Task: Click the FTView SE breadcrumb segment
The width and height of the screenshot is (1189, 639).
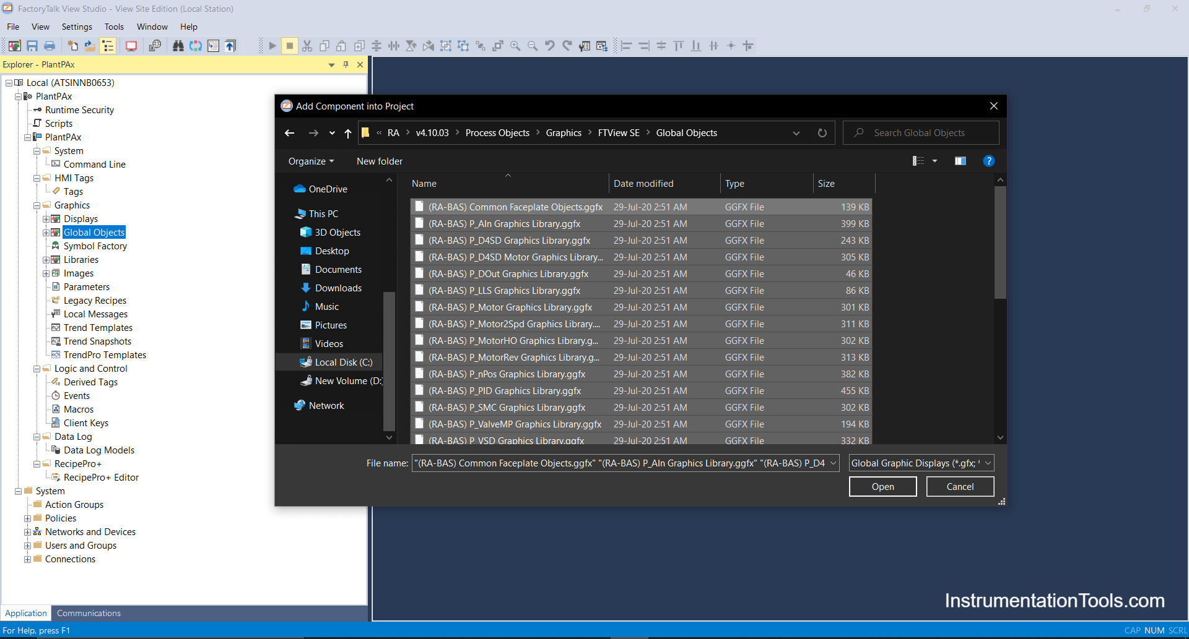Action: coord(619,133)
